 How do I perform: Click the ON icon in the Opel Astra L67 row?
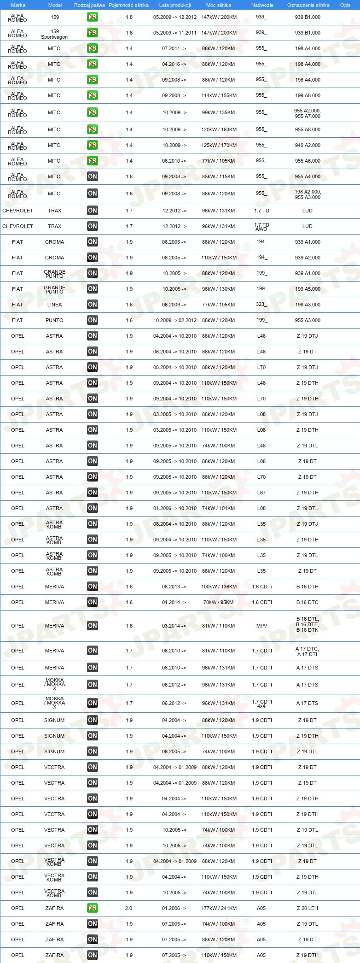click(x=92, y=493)
